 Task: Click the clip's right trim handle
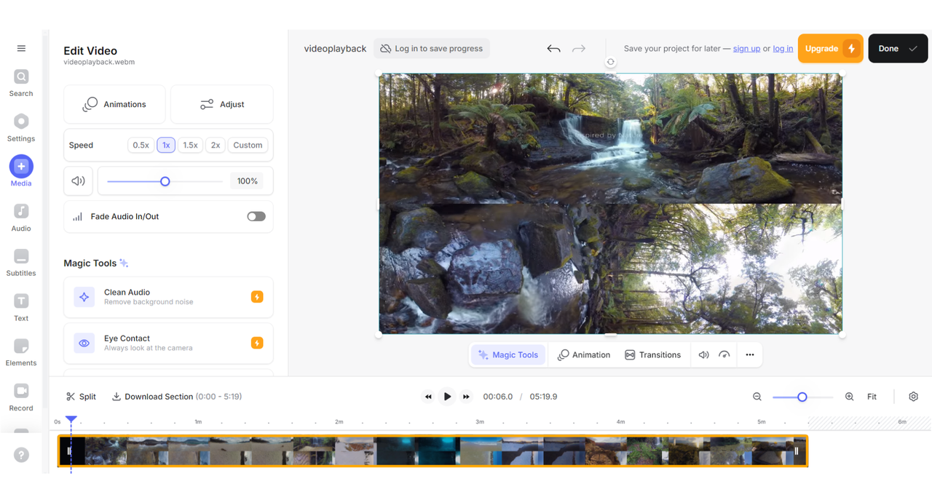(x=797, y=451)
